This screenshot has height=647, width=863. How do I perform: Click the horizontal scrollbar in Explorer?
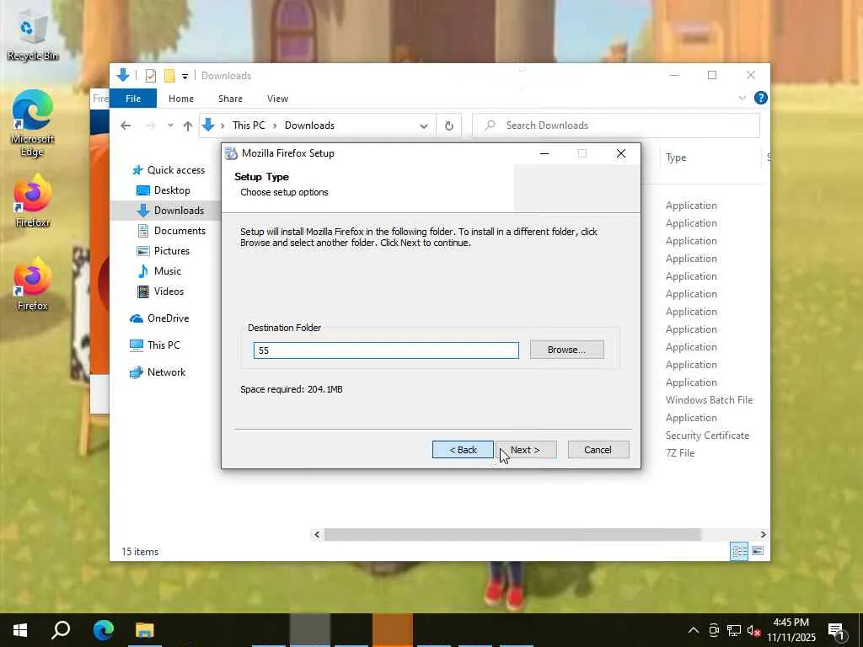(512, 534)
